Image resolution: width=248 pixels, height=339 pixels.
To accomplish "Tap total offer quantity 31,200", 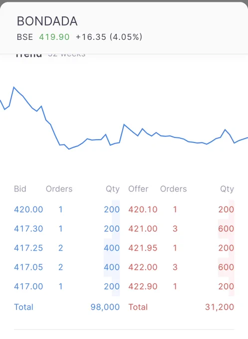I will tap(220, 307).
